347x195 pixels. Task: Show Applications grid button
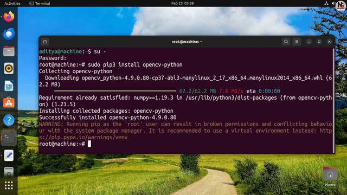click(x=9, y=185)
